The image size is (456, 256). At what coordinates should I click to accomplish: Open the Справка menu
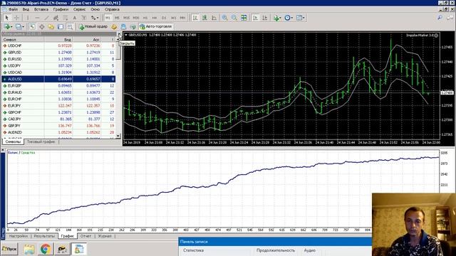(112, 9)
